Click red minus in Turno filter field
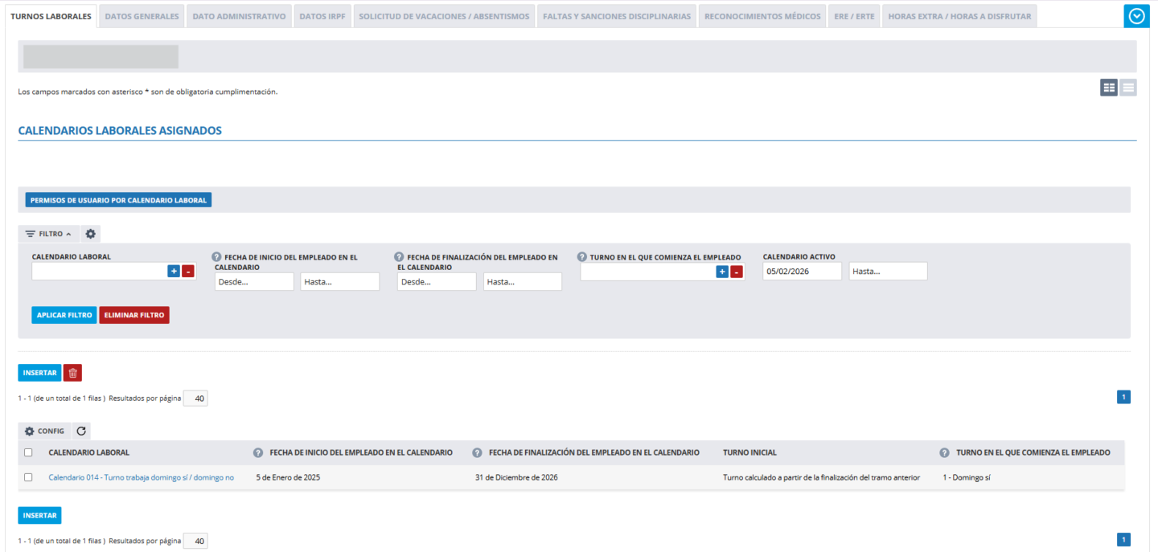Image resolution: width=1158 pixels, height=552 pixels. point(736,272)
